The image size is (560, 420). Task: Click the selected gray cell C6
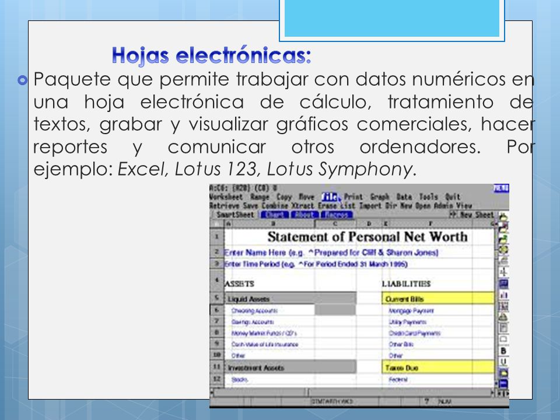point(335,310)
